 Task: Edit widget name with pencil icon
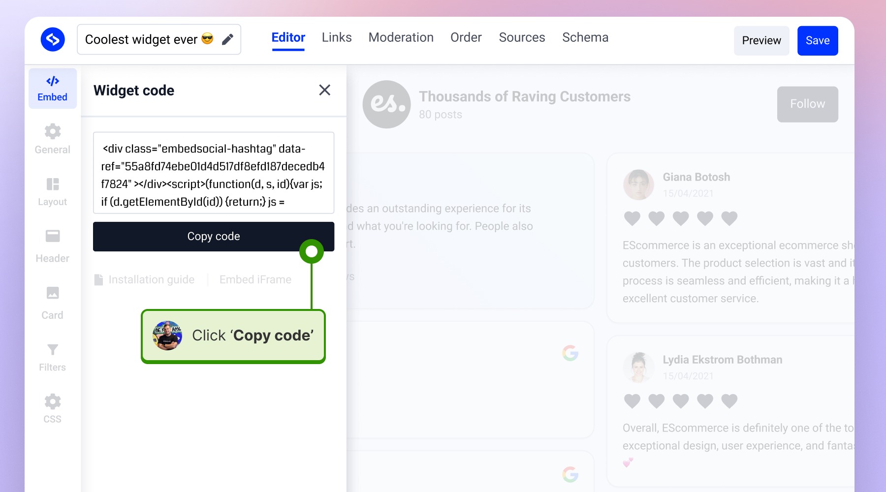point(227,39)
